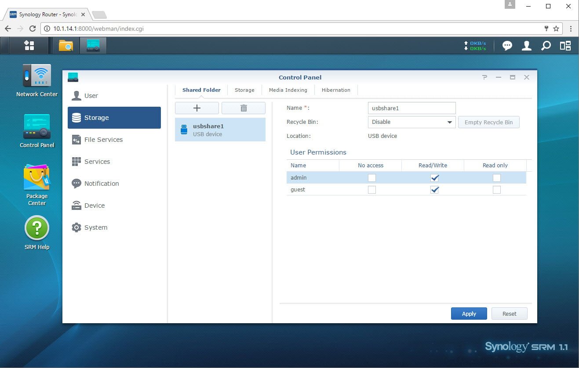Click the guest user name cell

point(313,190)
